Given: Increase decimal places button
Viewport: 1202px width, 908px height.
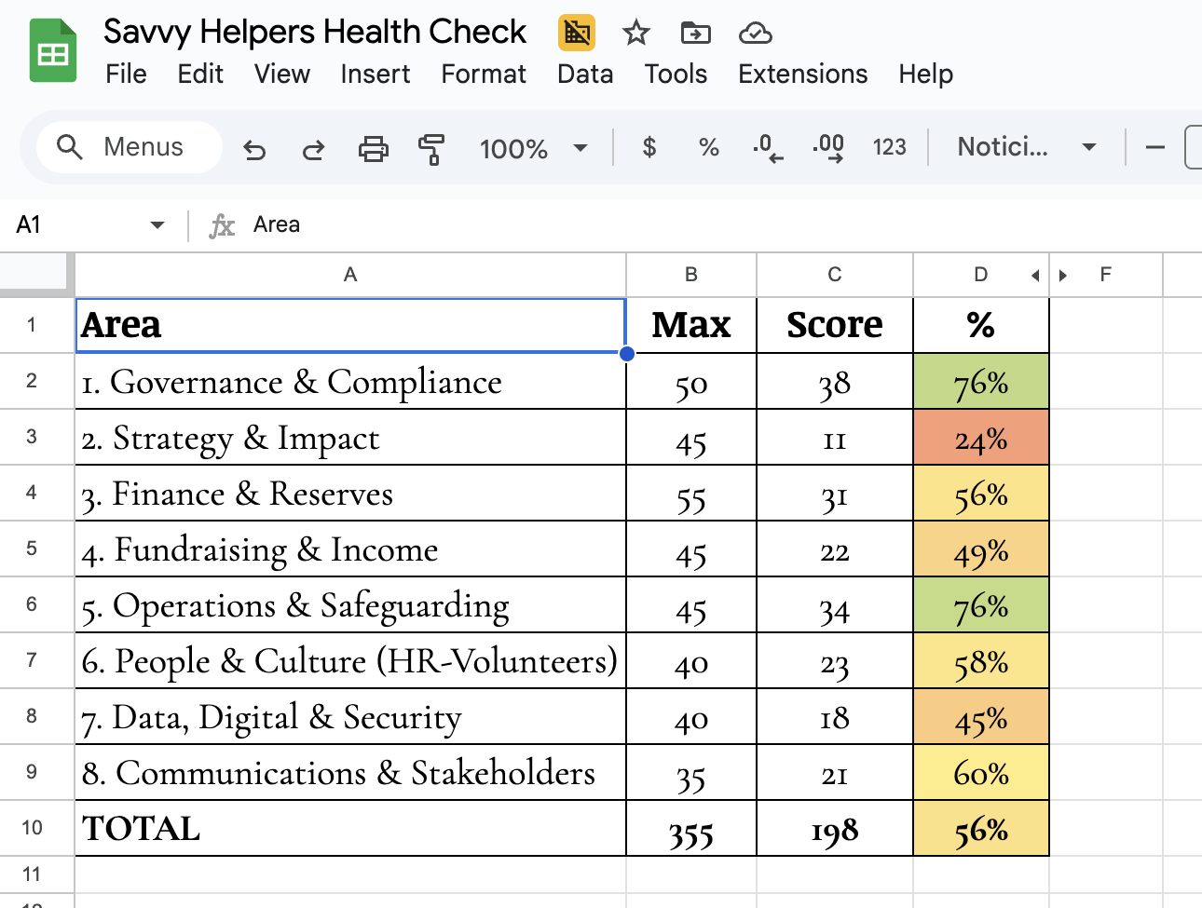Looking at the screenshot, I should point(828,147).
